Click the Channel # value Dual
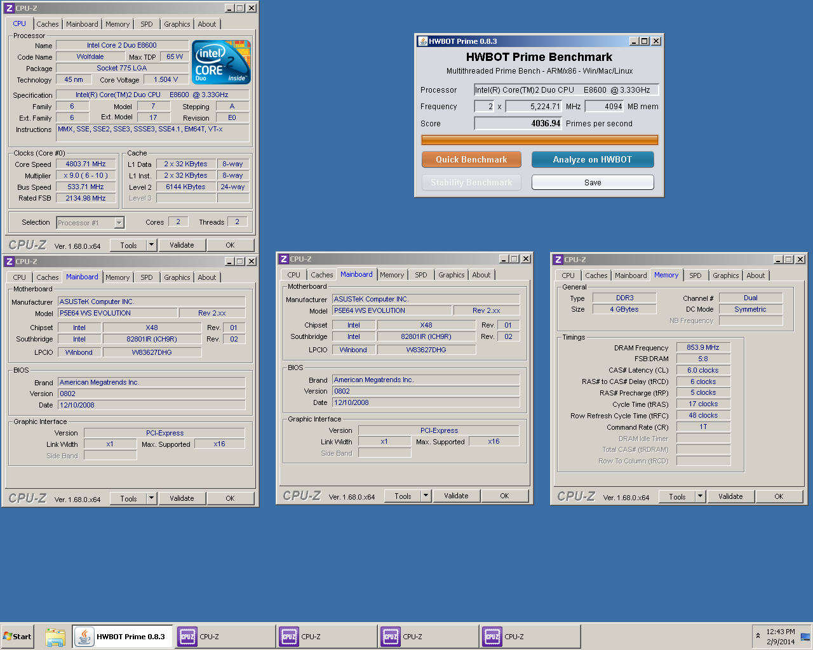Viewport: 813px width, 650px height. 751,298
